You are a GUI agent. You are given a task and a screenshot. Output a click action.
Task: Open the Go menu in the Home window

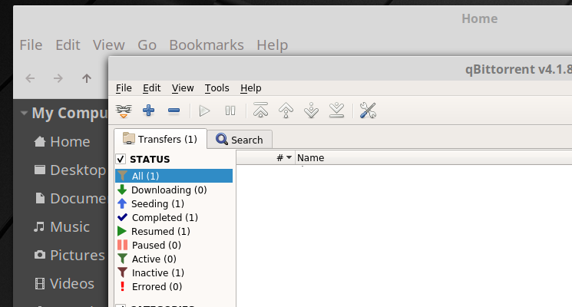click(x=147, y=45)
